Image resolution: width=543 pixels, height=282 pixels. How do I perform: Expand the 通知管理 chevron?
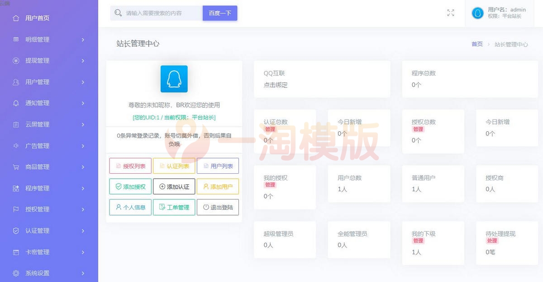83,103
